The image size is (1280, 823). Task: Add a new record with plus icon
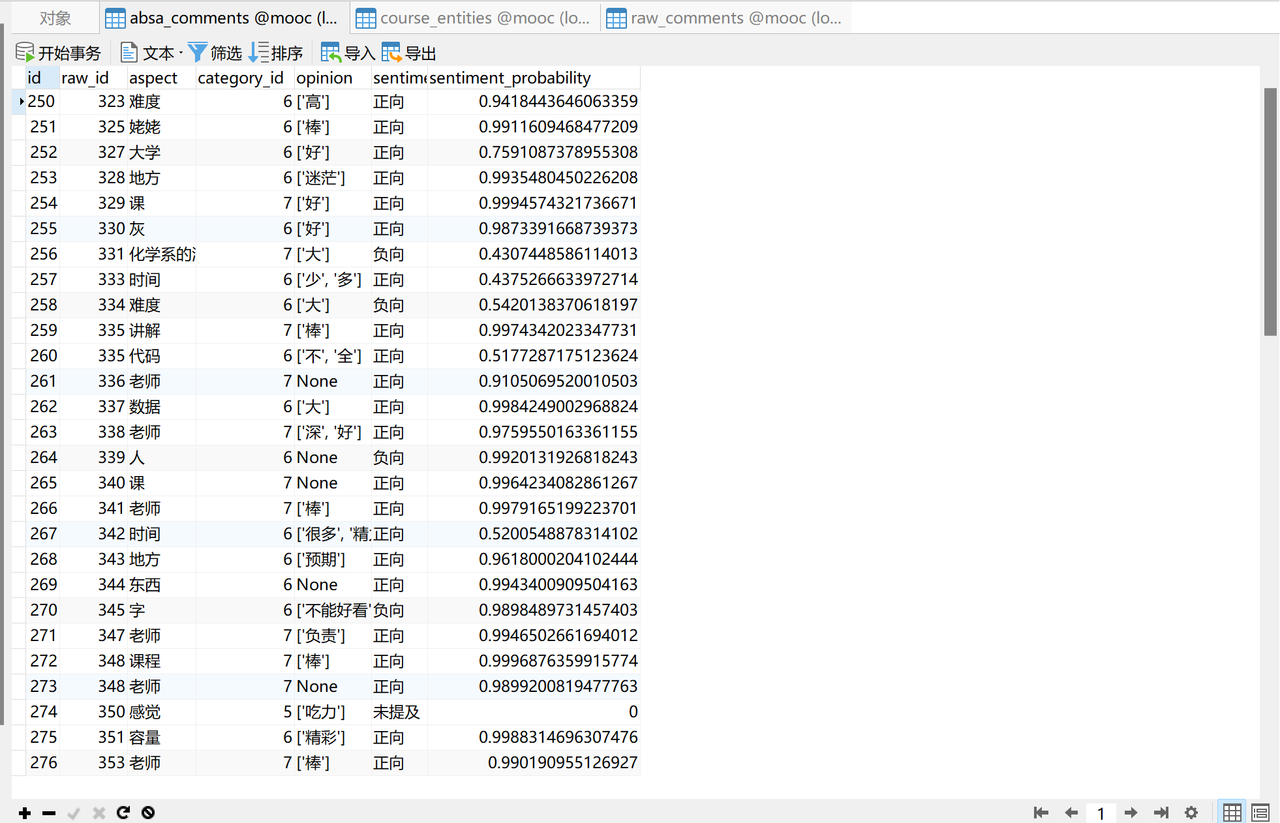point(25,813)
